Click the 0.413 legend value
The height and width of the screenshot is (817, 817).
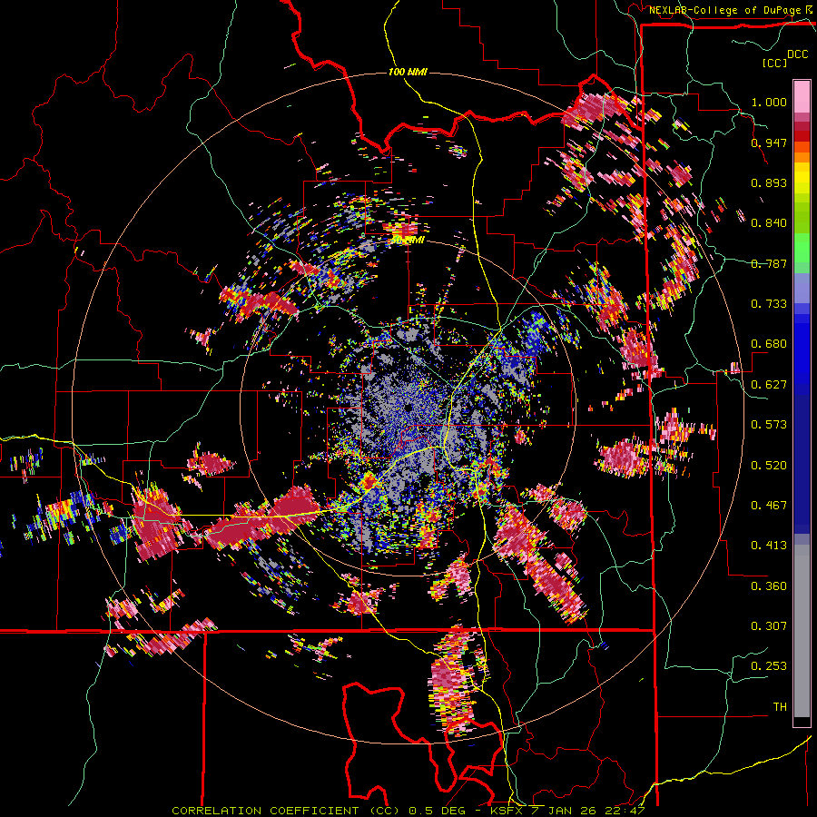(769, 546)
